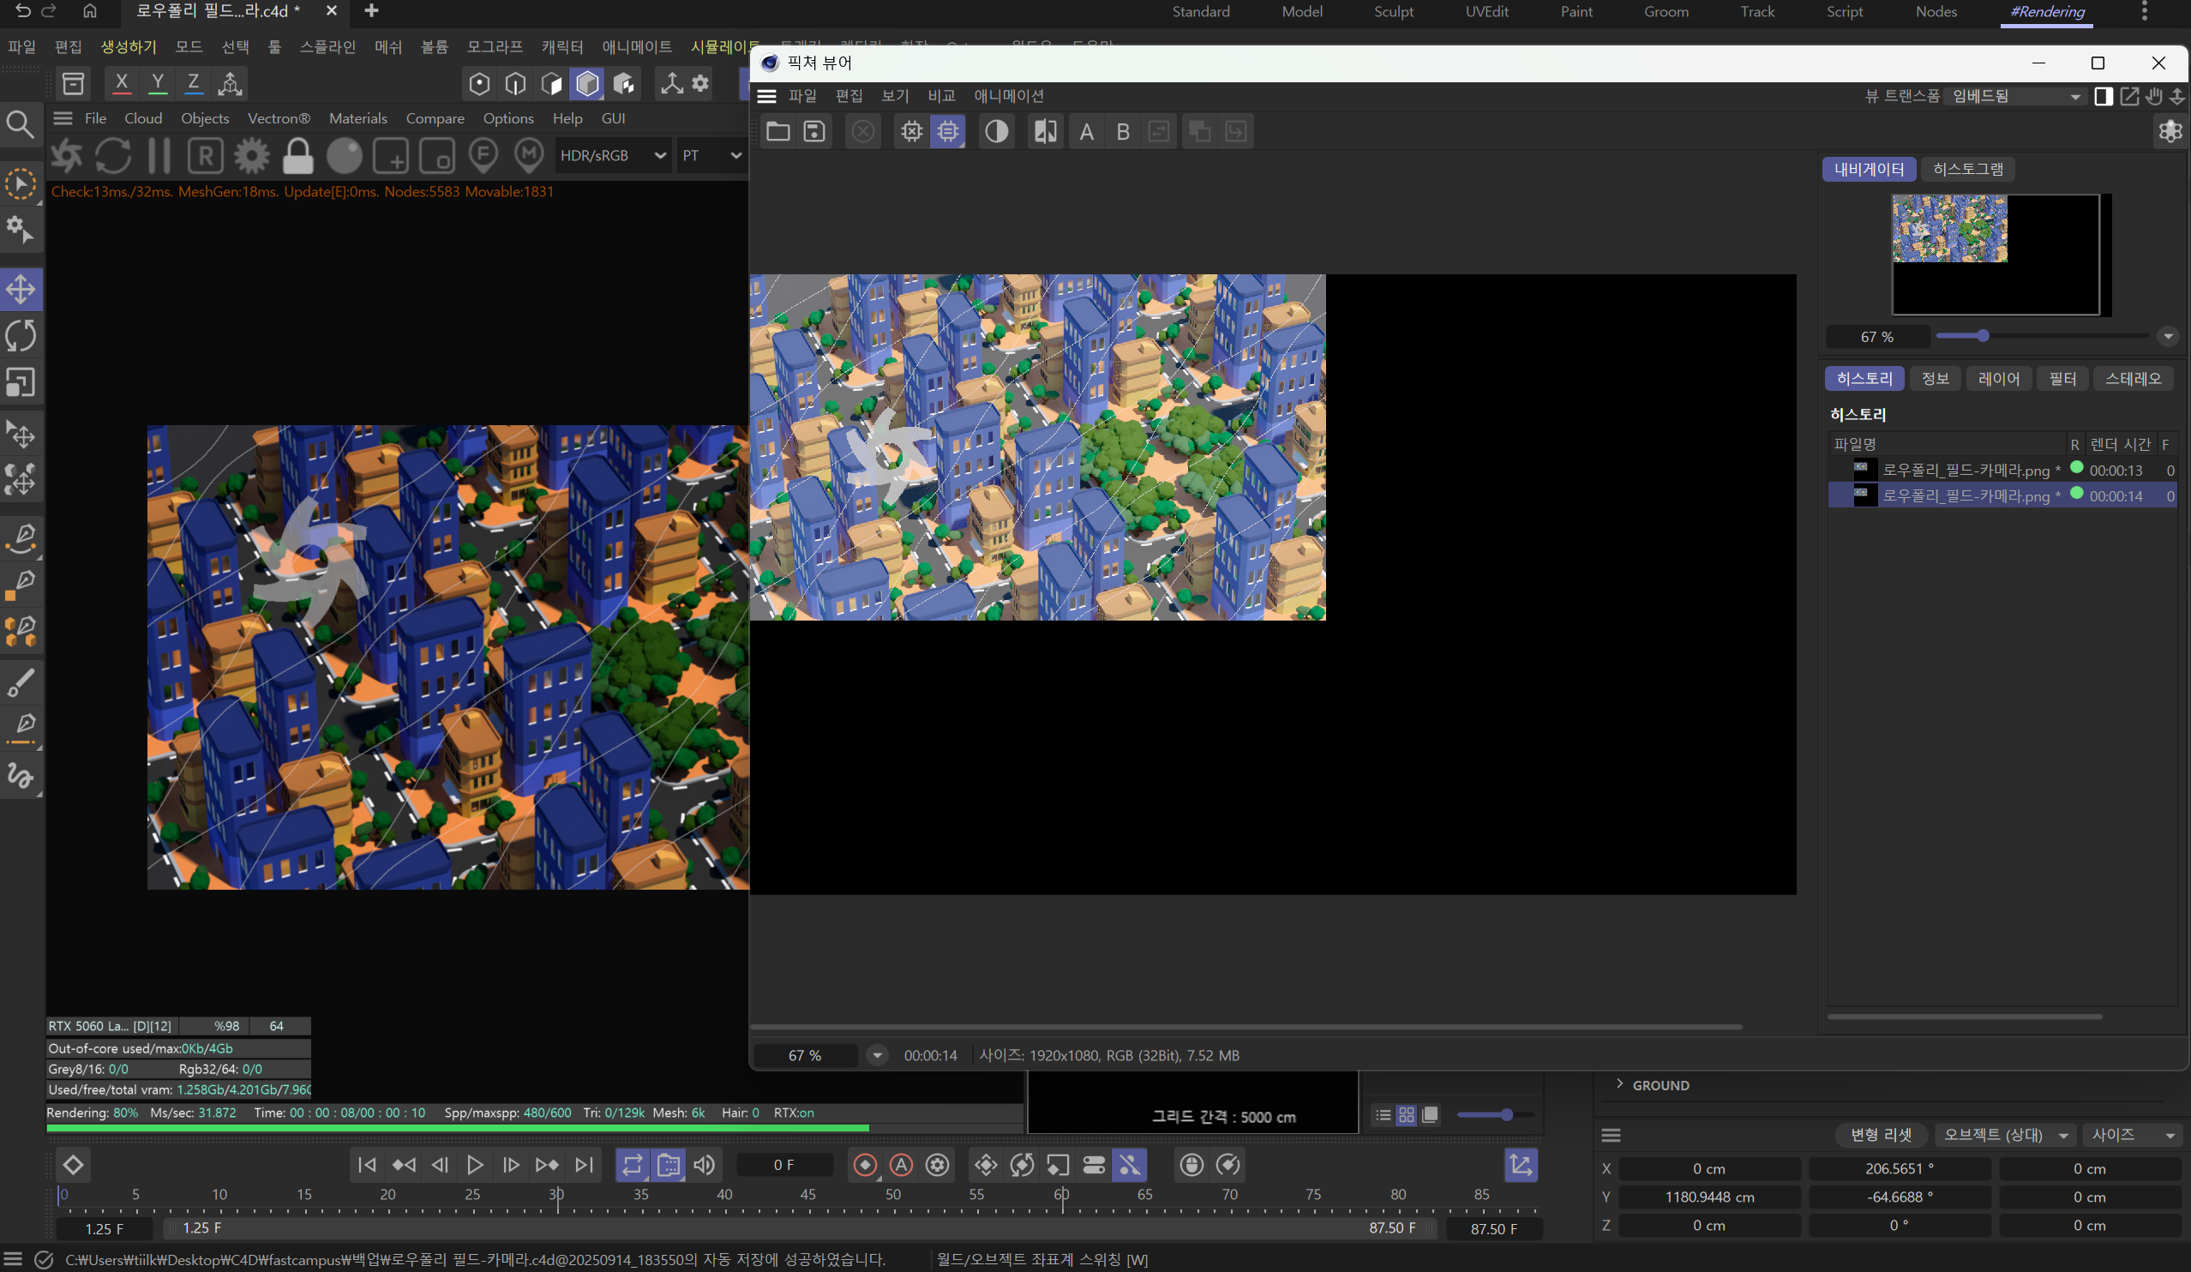
Task: Expand the GROUND section
Action: [x=1619, y=1084]
